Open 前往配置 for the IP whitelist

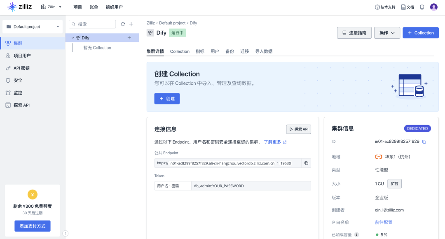pos(383,222)
